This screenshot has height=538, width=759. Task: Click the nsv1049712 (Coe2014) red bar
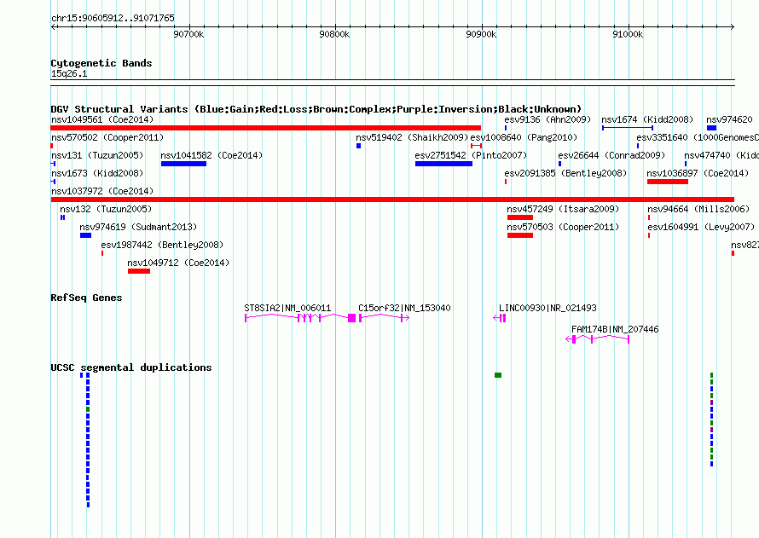pyautogui.click(x=139, y=271)
